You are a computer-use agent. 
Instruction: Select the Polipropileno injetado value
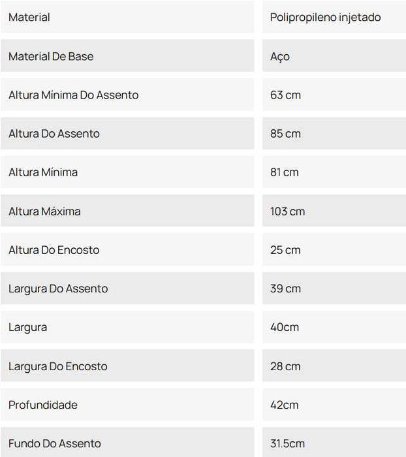(325, 17)
